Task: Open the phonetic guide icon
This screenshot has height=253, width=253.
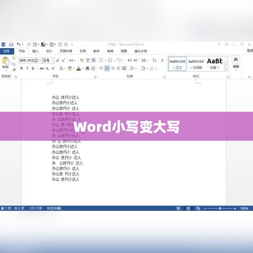Action: point(87,61)
